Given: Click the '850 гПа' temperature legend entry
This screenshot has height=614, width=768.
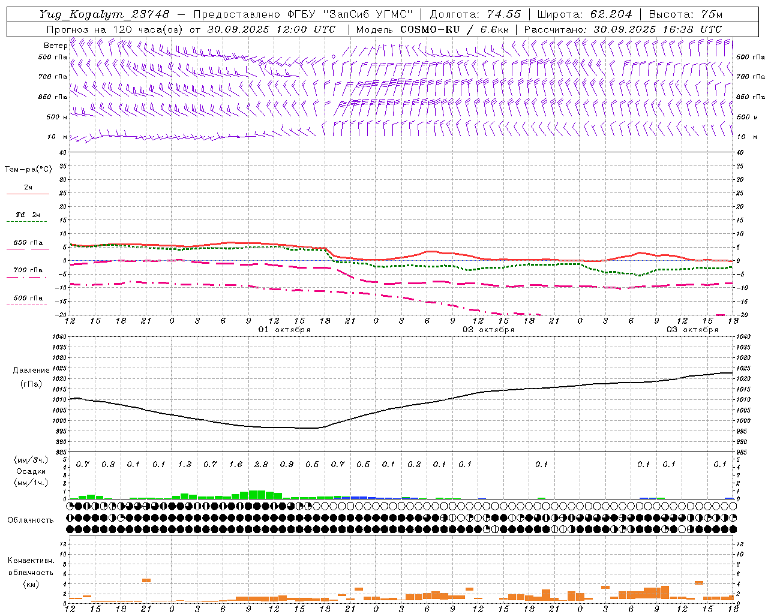Looking at the screenshot, I should (28, 243).
